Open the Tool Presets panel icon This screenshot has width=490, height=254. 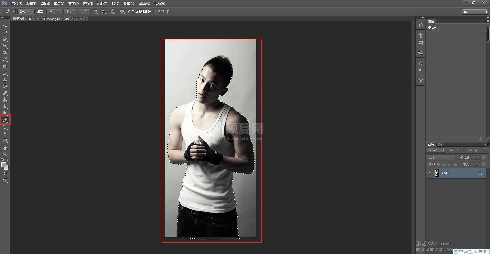tap(421, 81)
